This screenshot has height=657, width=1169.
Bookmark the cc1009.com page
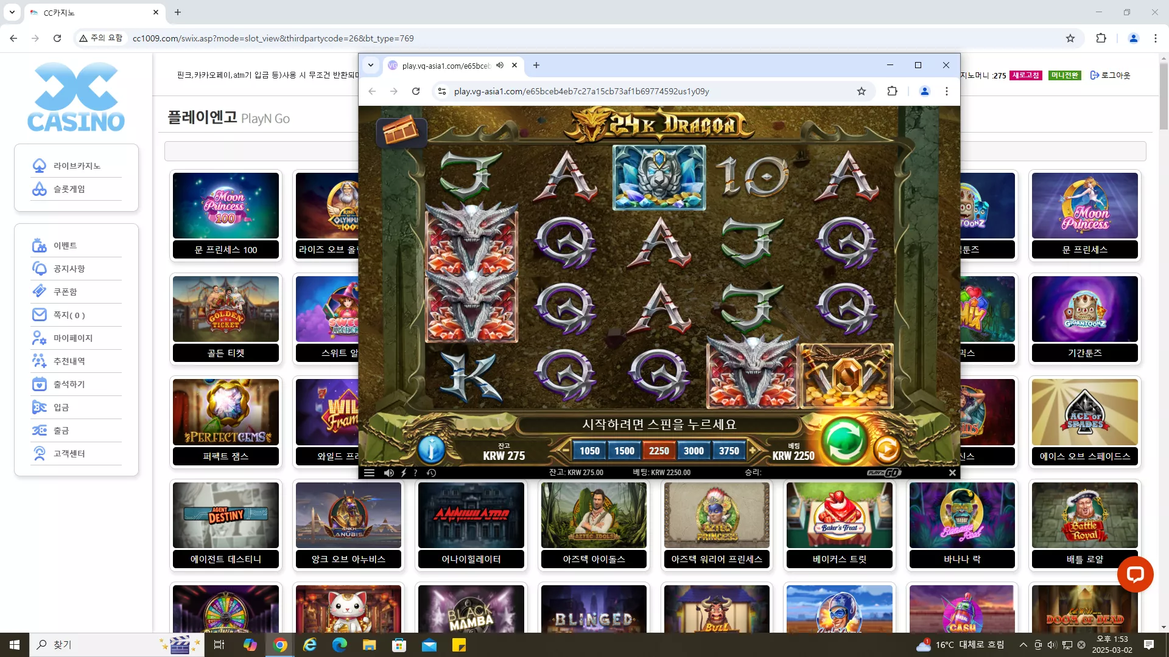[1070, 38]
